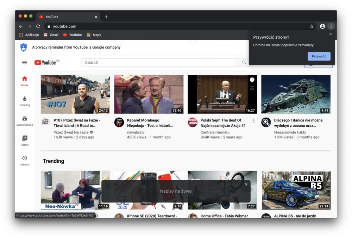Viewport: 352px width, 238px height.
Task: Click the Niesamowite Fakty channel avatar
Action: [x=266, y=123]
